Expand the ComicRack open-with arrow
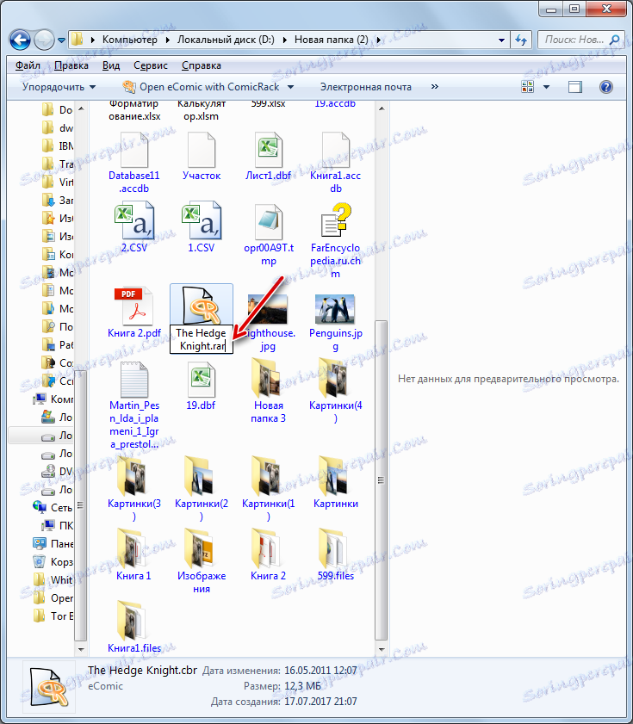This screenshot has width=633, height=724. tap(290, 87)
